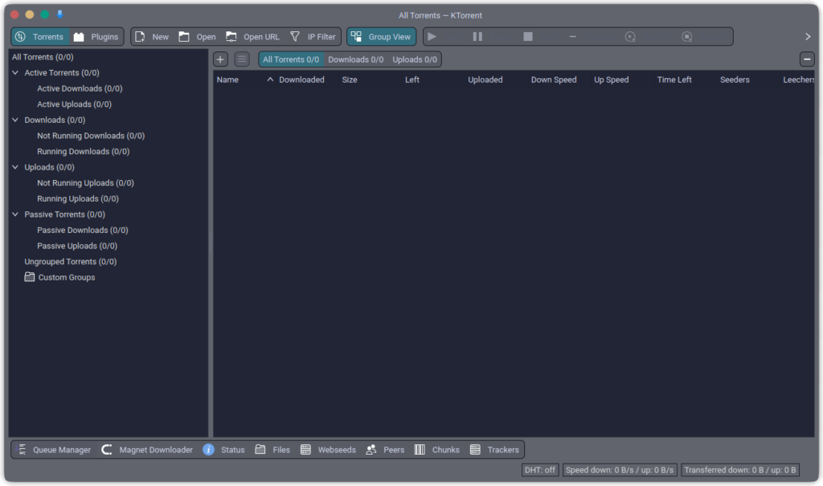
Task: Click the Start All circled-play icon
Action: coord(630,37)
